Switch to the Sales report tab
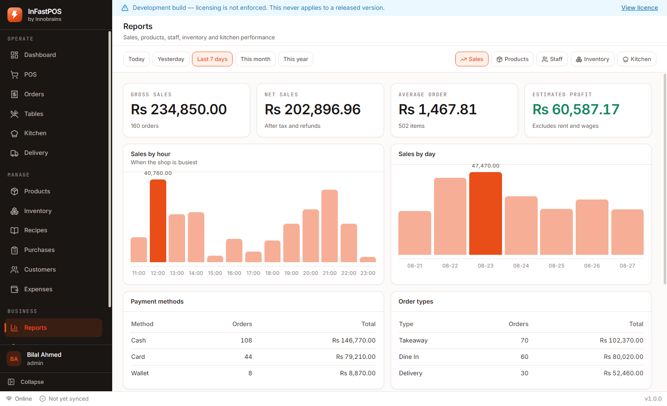 (472, 59)
